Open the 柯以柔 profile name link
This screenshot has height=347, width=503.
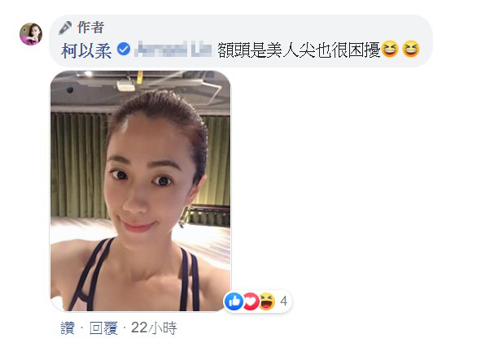[86, 50]
